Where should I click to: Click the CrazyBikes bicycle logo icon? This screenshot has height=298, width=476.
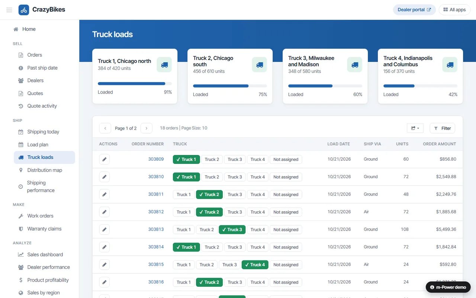24,10
